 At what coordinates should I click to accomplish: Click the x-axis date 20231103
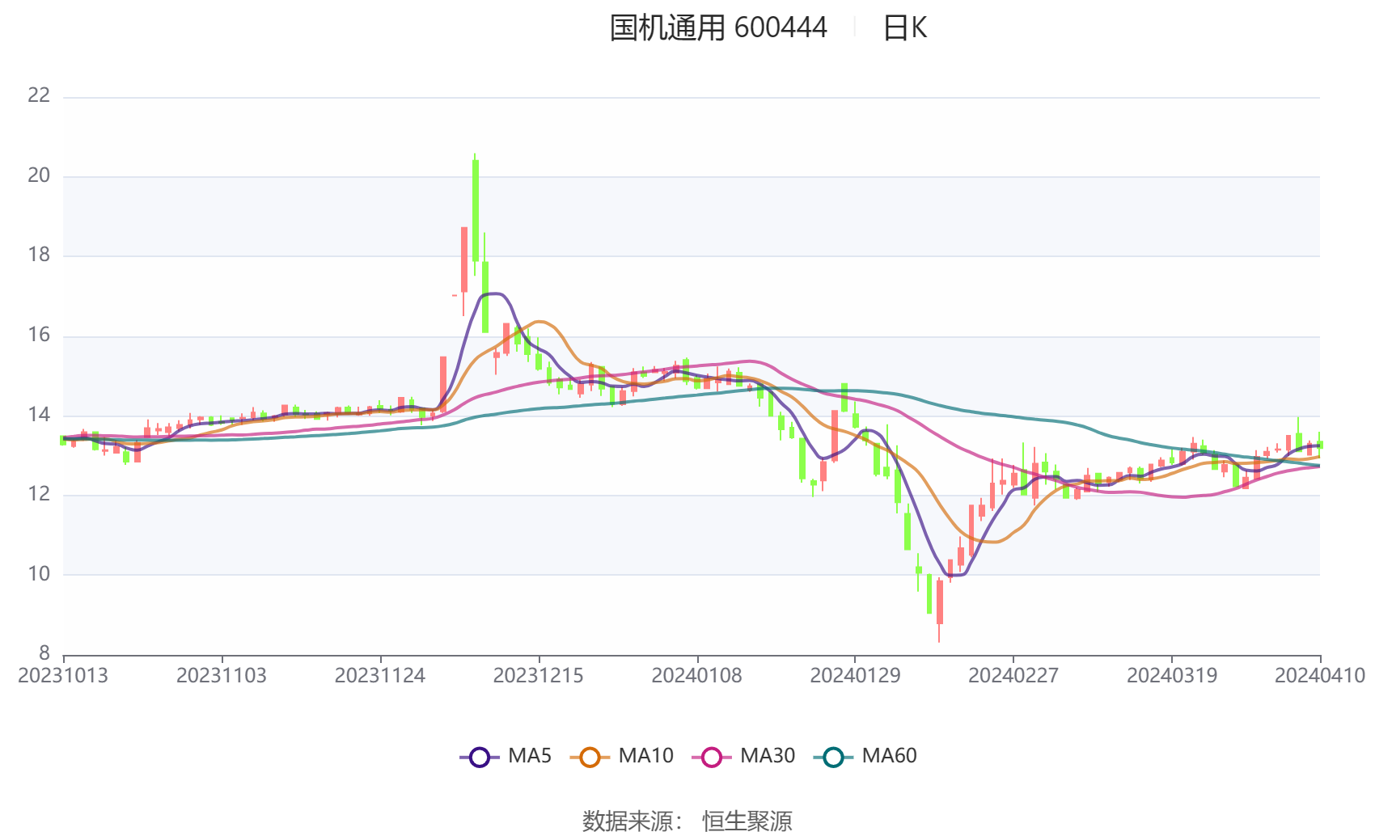pyautogui.click(x=222, y=676)
